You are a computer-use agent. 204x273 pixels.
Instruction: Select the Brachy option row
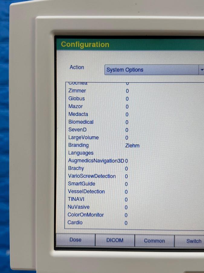[134, 168]
